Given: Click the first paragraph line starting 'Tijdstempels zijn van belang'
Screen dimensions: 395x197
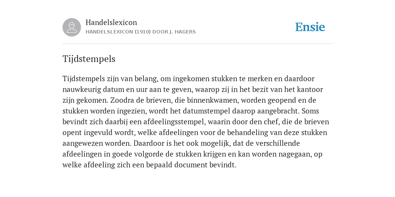Looking at the screenshot, I should point(188,78).
